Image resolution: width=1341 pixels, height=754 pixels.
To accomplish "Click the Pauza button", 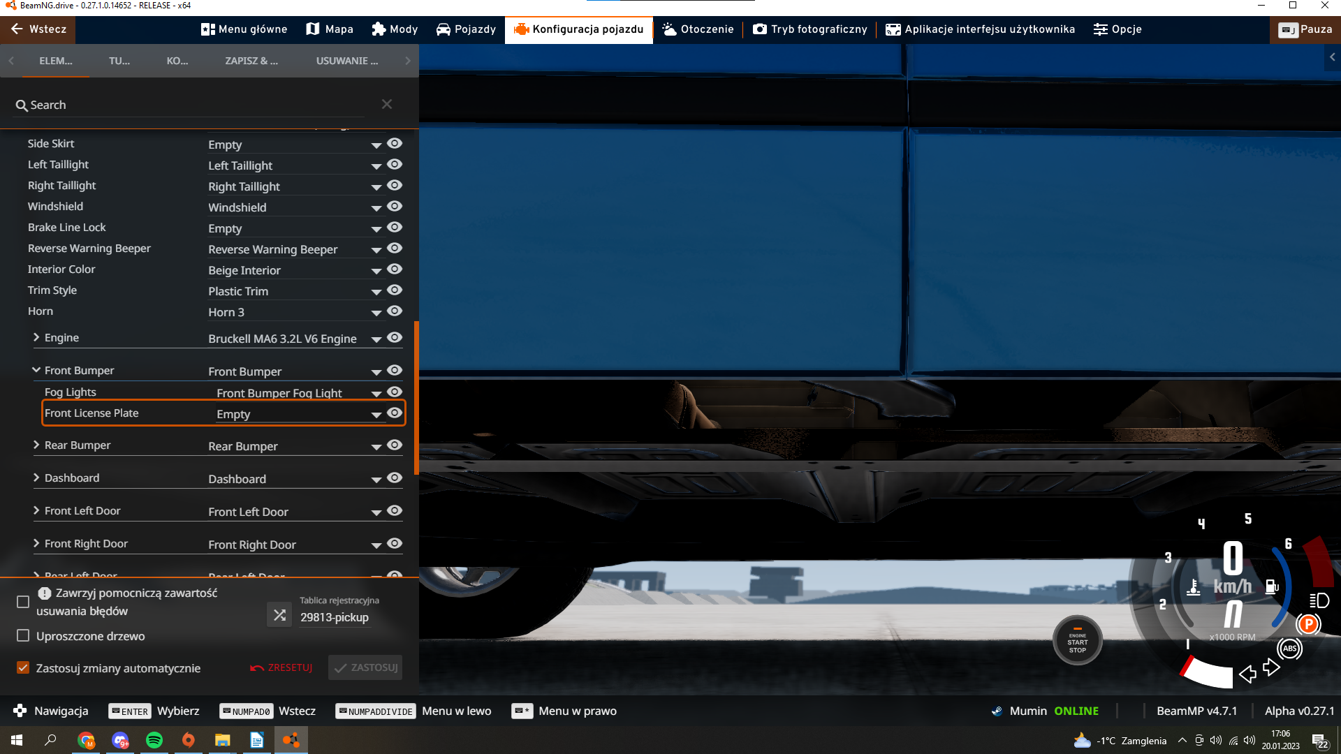I will coord(1305,29).
